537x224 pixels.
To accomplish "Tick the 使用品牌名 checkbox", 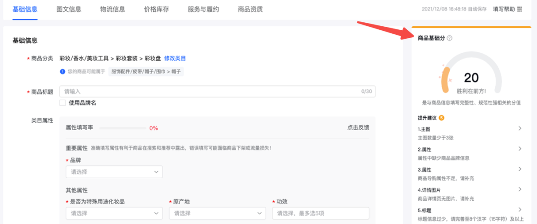I will [63, 103].
